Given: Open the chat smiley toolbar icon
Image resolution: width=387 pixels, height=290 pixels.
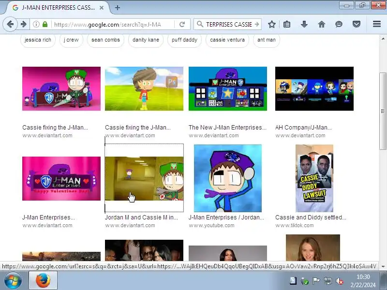Looking at the screenshot, I should pos(339,24).
